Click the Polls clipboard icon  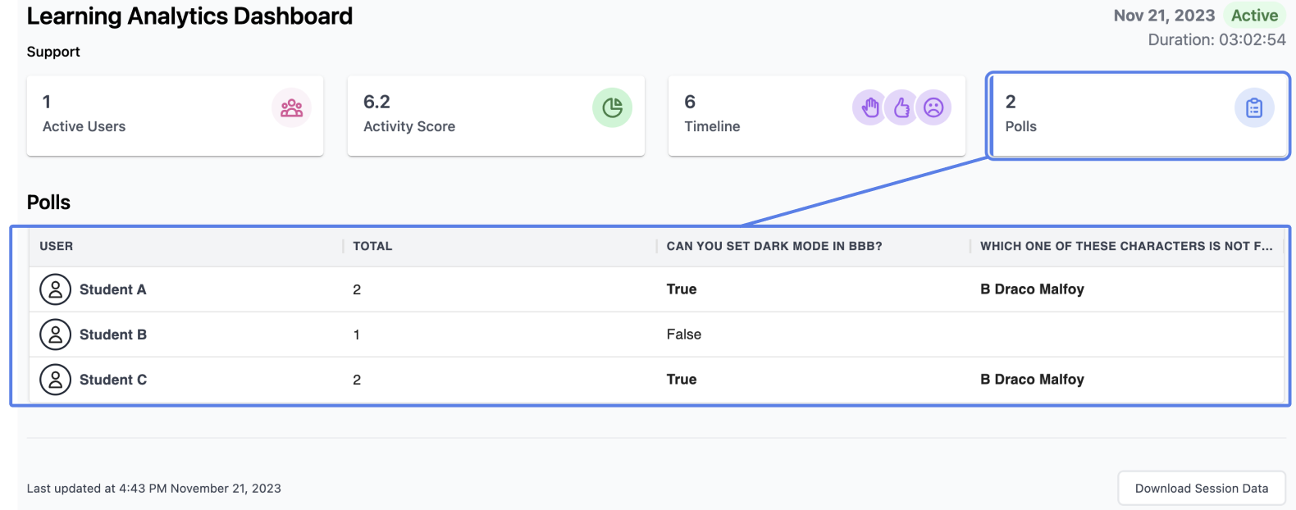click(1254, 108)
